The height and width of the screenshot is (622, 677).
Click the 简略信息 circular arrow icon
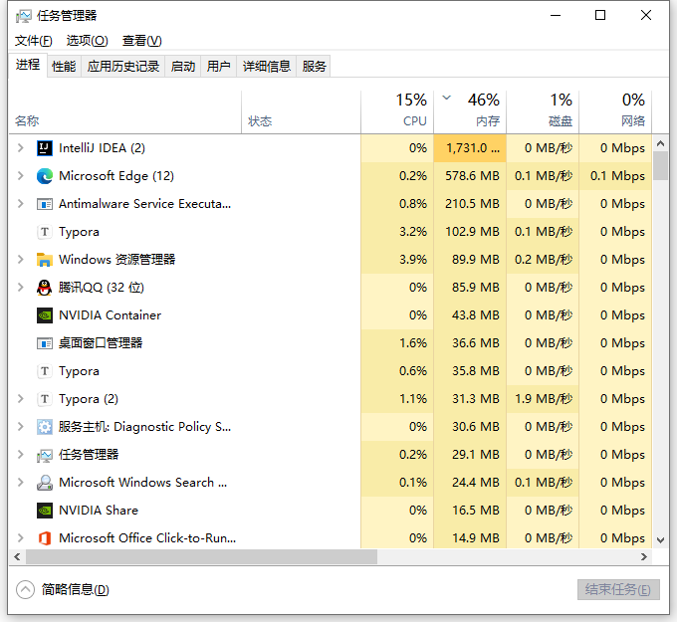(25, 589)
